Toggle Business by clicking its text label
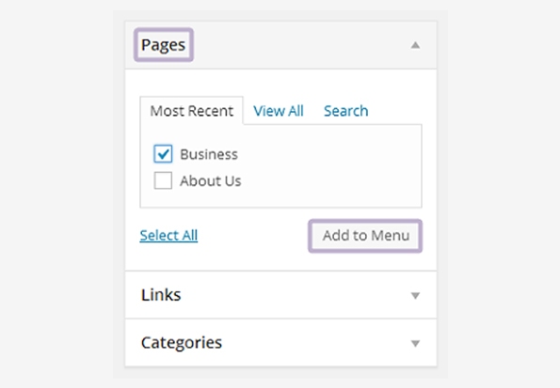The image size is (560, 388). [x=209, y=154]
